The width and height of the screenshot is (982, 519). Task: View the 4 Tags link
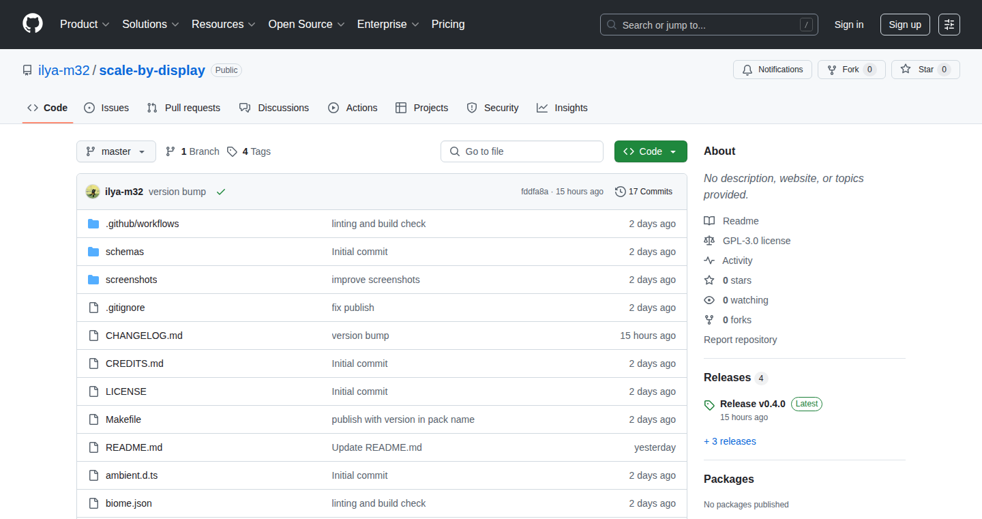tap(249, 151)
